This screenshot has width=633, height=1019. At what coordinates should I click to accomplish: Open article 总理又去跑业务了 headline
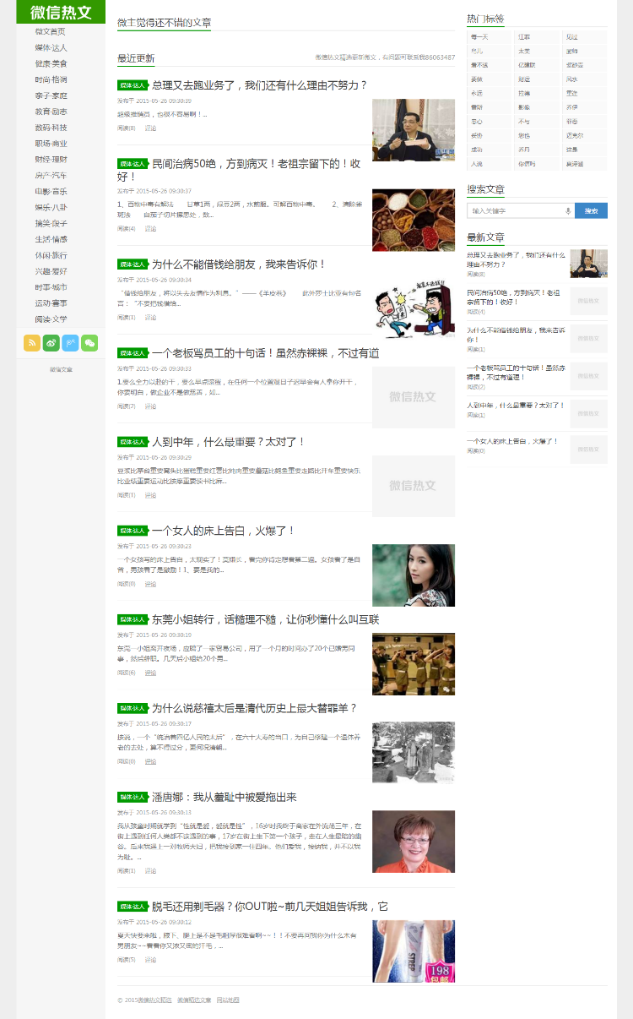point(259,85)
